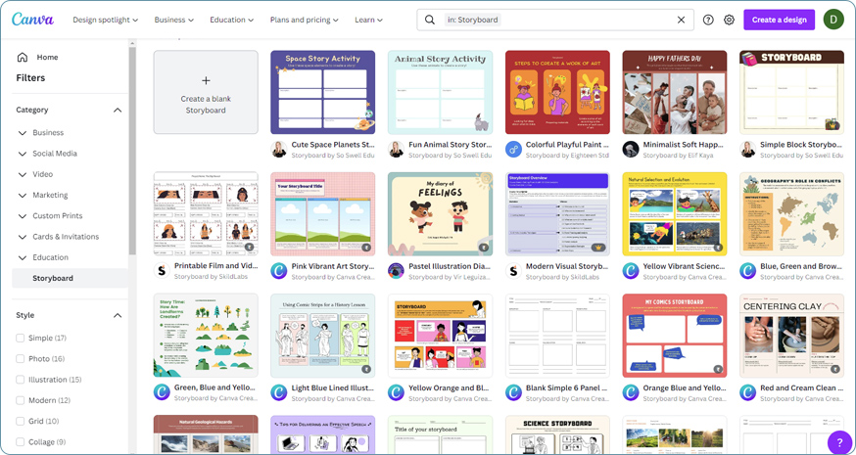Click the Canva avatar beside Yellow Vibrant Science
This screenshot has height=455, width=856.
pyautogui.click(x=631, y=271)
